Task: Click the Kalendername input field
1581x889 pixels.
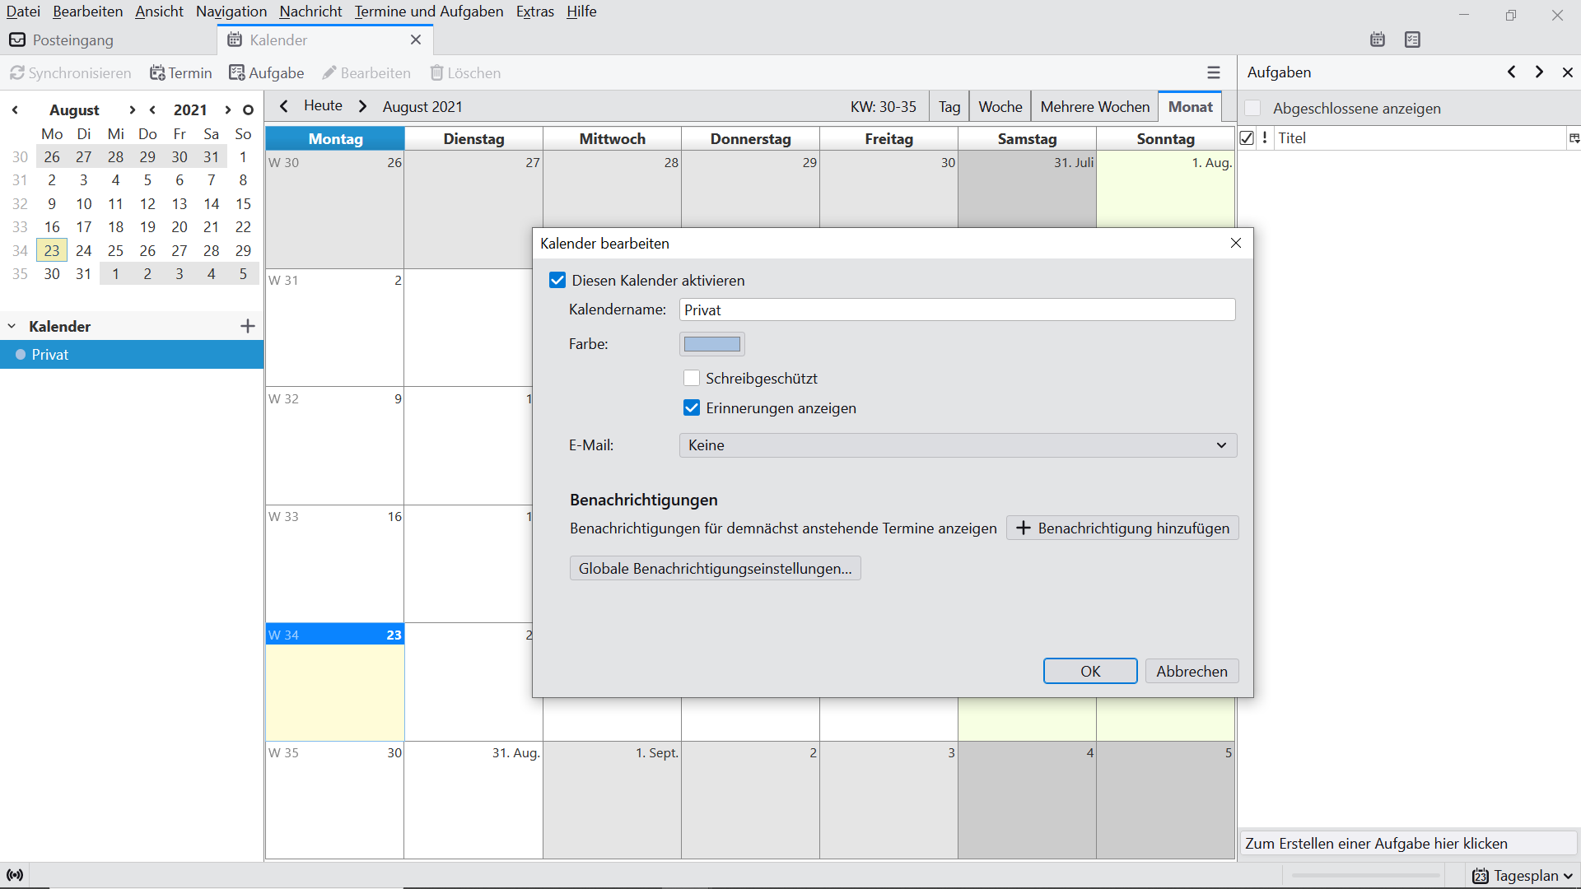Action: pyautogui.click(x=958, y=310)
